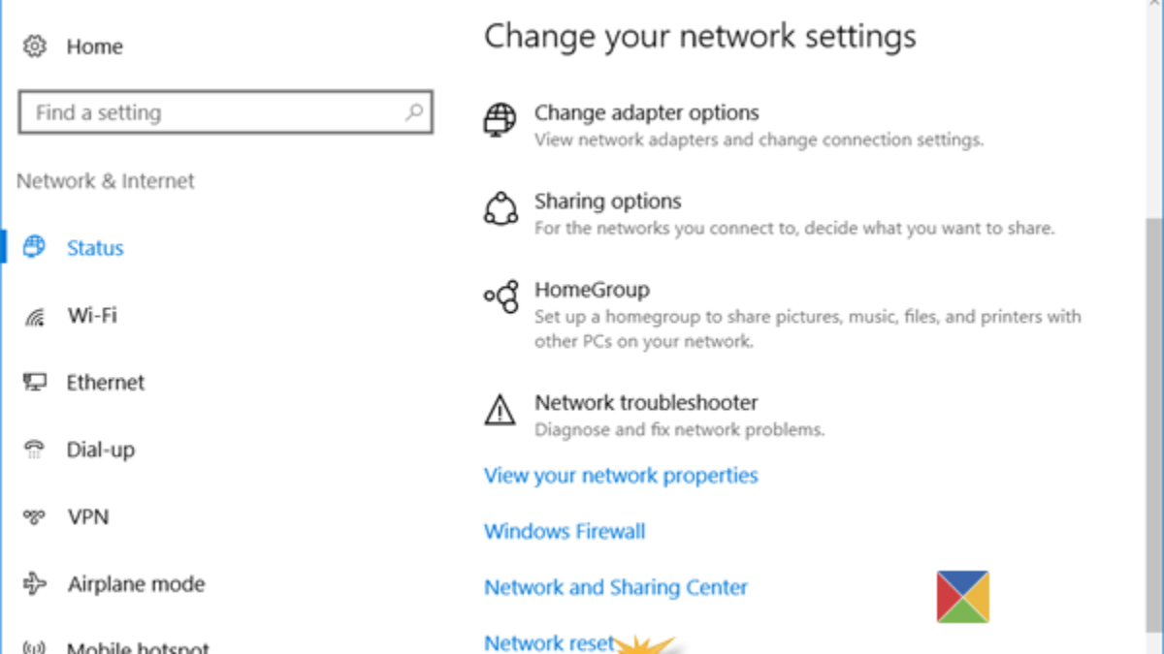The height and width of the screenshot is (654, 1164).
Task: Open Network and Sharing Center link
Action: pyautogui.click(x=616, y=587)
